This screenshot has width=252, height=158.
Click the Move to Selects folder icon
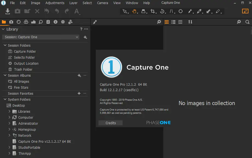[27, 11]
